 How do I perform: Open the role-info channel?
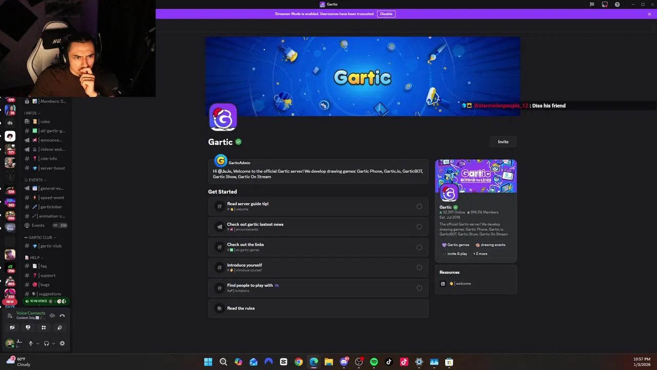tap(45, 158)
